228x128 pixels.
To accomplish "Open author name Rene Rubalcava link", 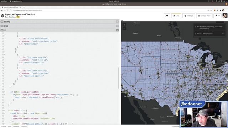I will 10,17.
